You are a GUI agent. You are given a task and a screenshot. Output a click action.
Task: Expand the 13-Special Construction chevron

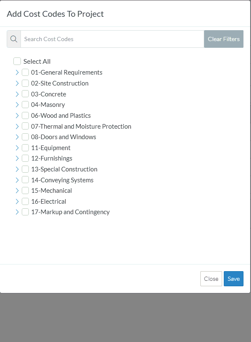17,169
